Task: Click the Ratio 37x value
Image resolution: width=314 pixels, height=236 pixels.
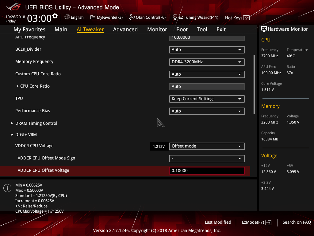Action: click(x=290, y=73)
